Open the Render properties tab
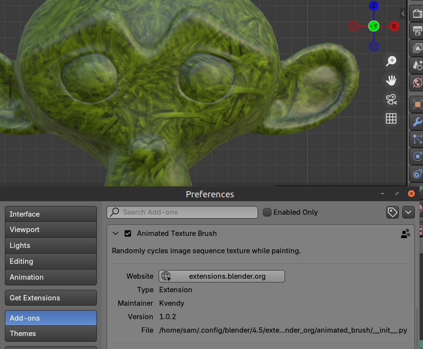 coord(417,13)
